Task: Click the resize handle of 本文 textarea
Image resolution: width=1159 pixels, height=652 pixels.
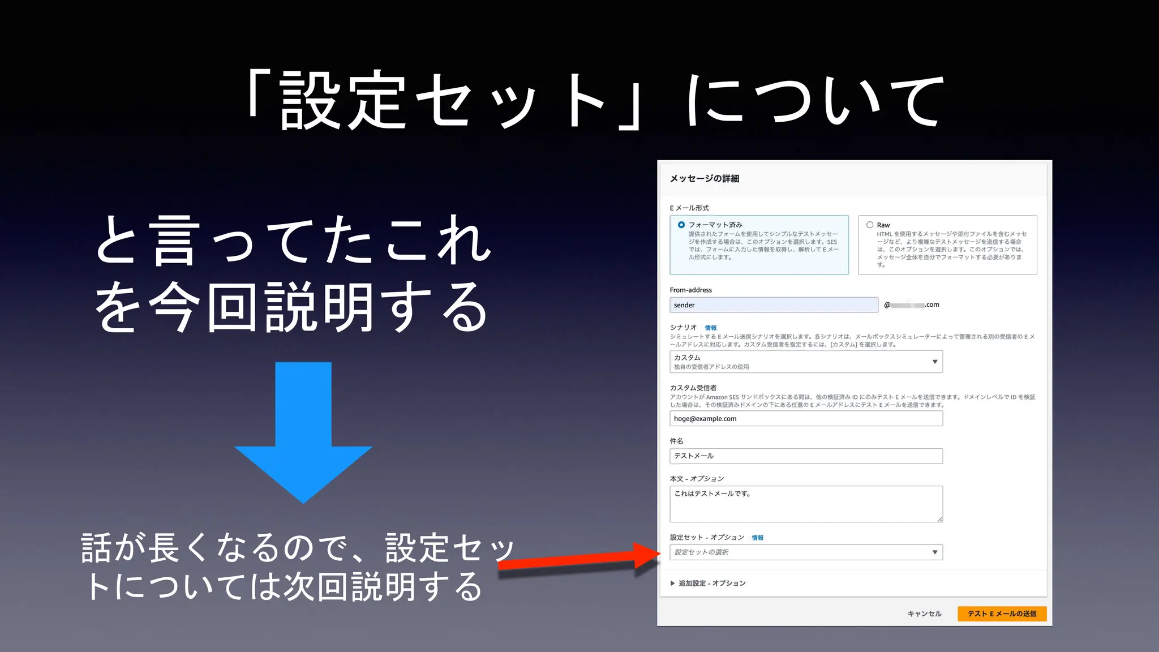Action: tap(939, 519)
